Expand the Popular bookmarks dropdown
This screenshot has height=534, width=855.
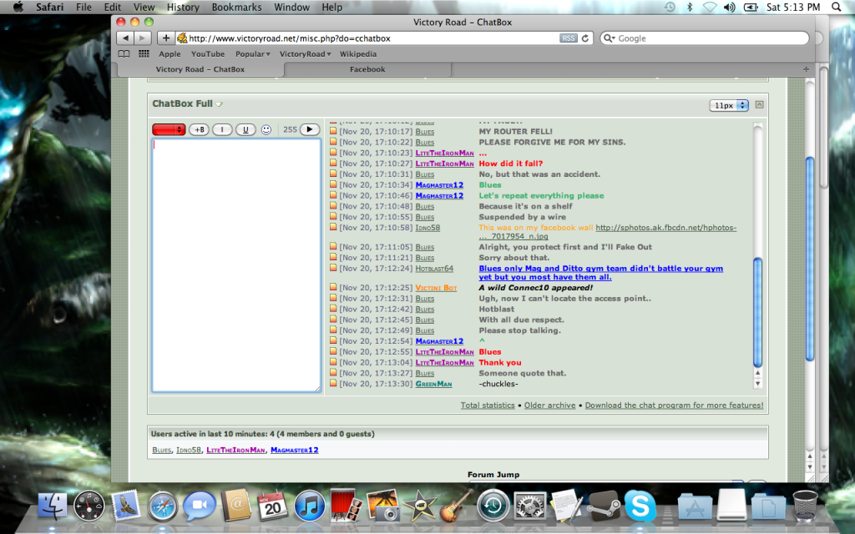point(253,54)
